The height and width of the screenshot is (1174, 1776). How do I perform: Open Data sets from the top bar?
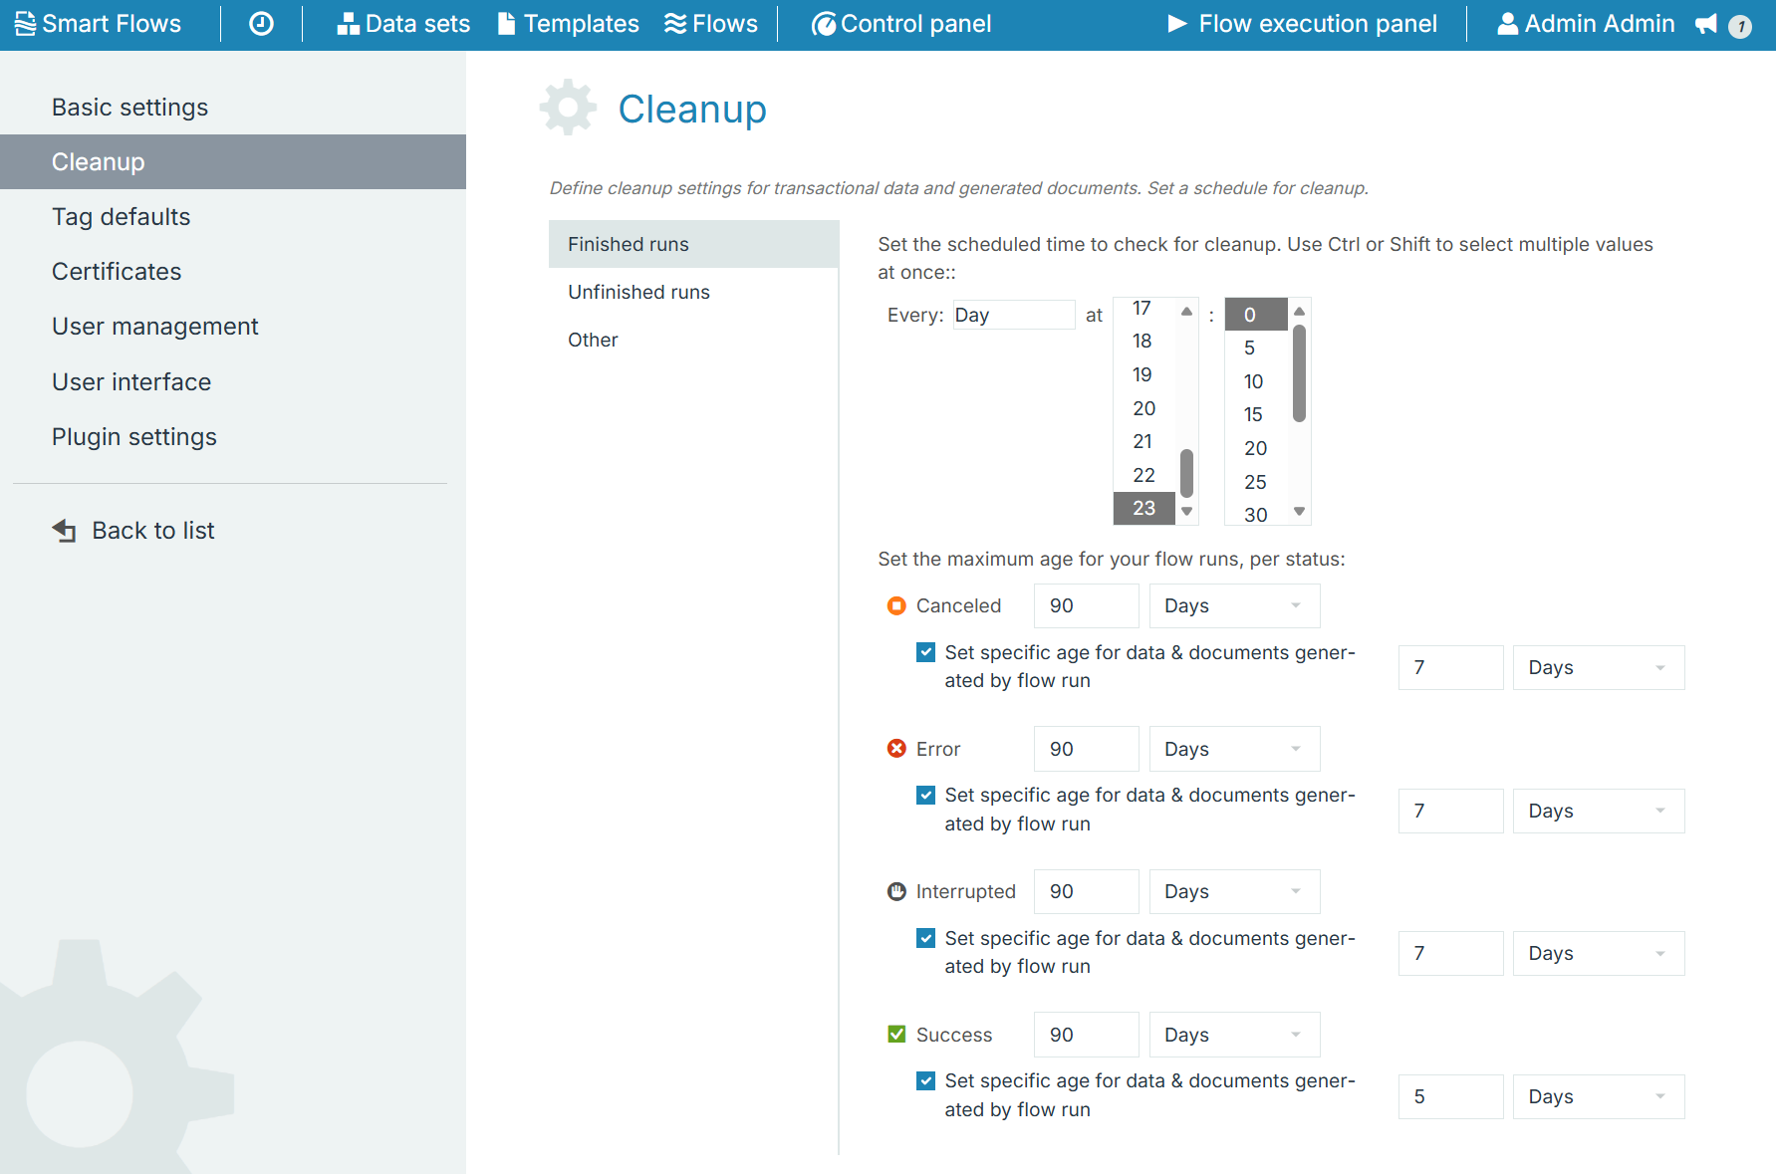[403, 24]
